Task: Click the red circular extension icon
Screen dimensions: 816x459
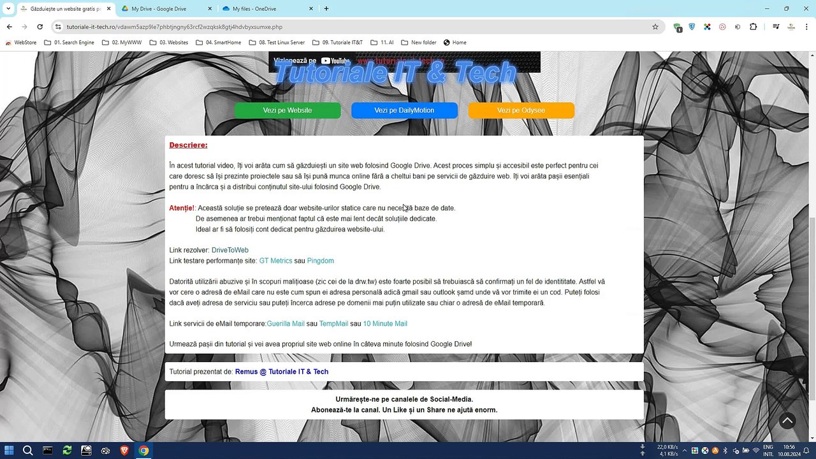Action: [722, 27]
